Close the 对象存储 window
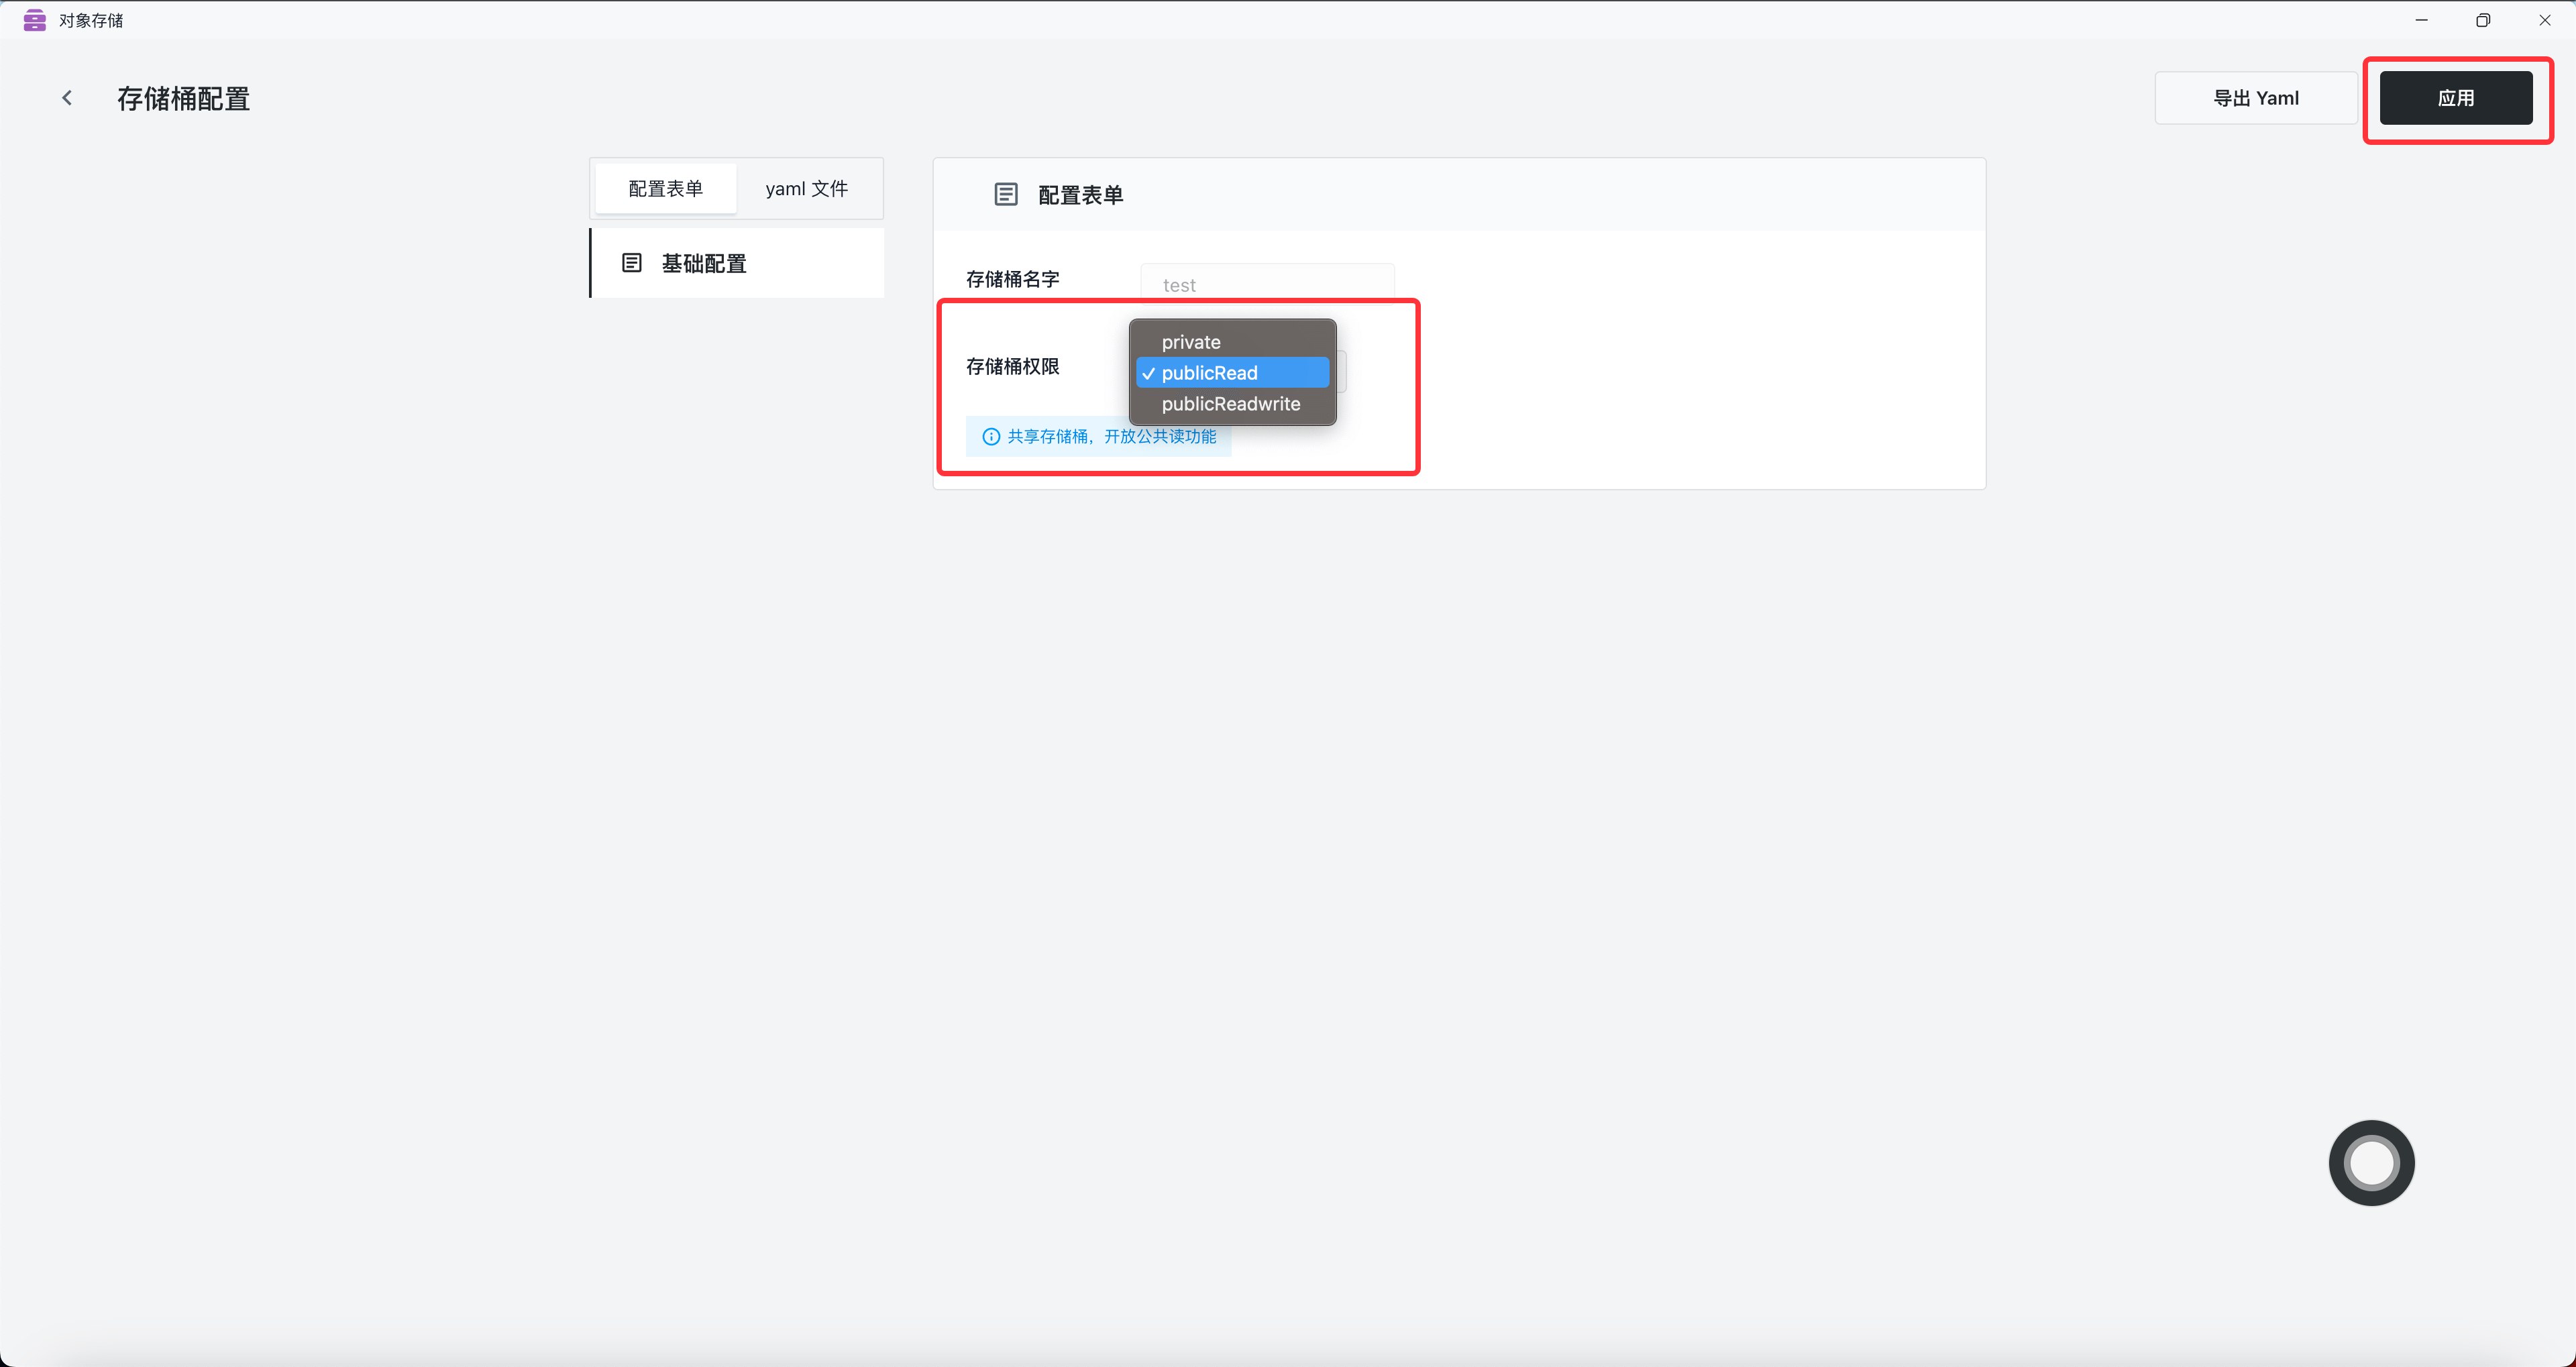 2545,20
